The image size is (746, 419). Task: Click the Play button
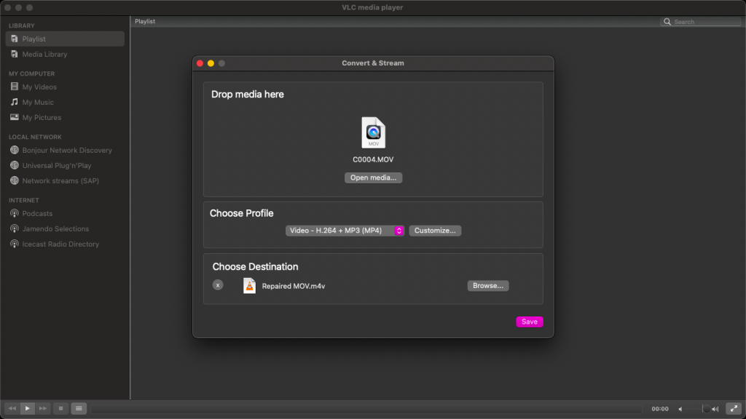(27, 409)
